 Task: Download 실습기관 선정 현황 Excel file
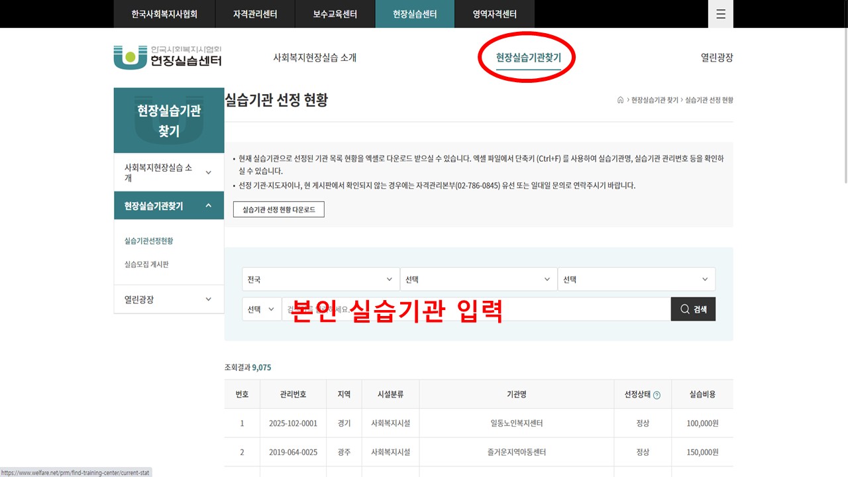(x=278, y=209)
